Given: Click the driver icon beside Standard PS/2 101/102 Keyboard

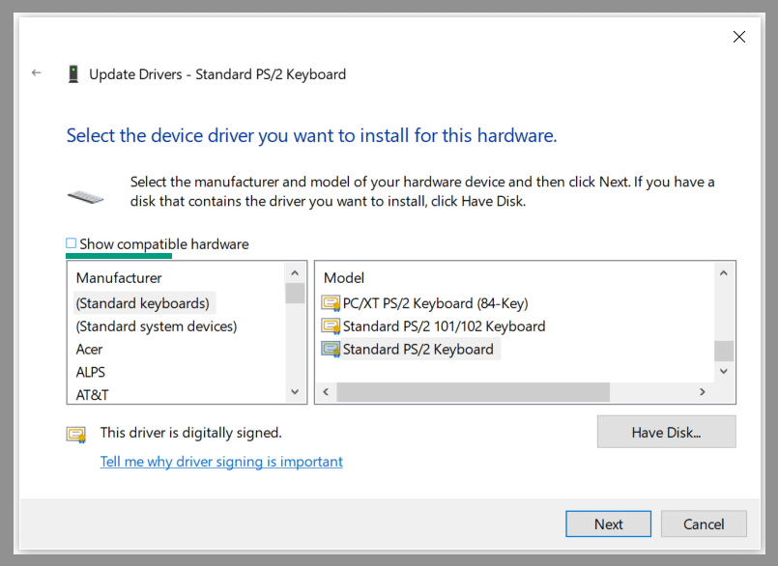Looking at the screenshot, I should pyautogui.click(x=330, y=326).
